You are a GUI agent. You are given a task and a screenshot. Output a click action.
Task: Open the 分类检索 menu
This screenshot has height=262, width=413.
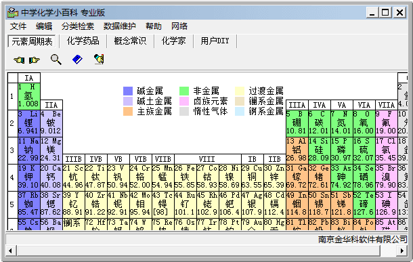pyautogui.click(x=78, y=26)
